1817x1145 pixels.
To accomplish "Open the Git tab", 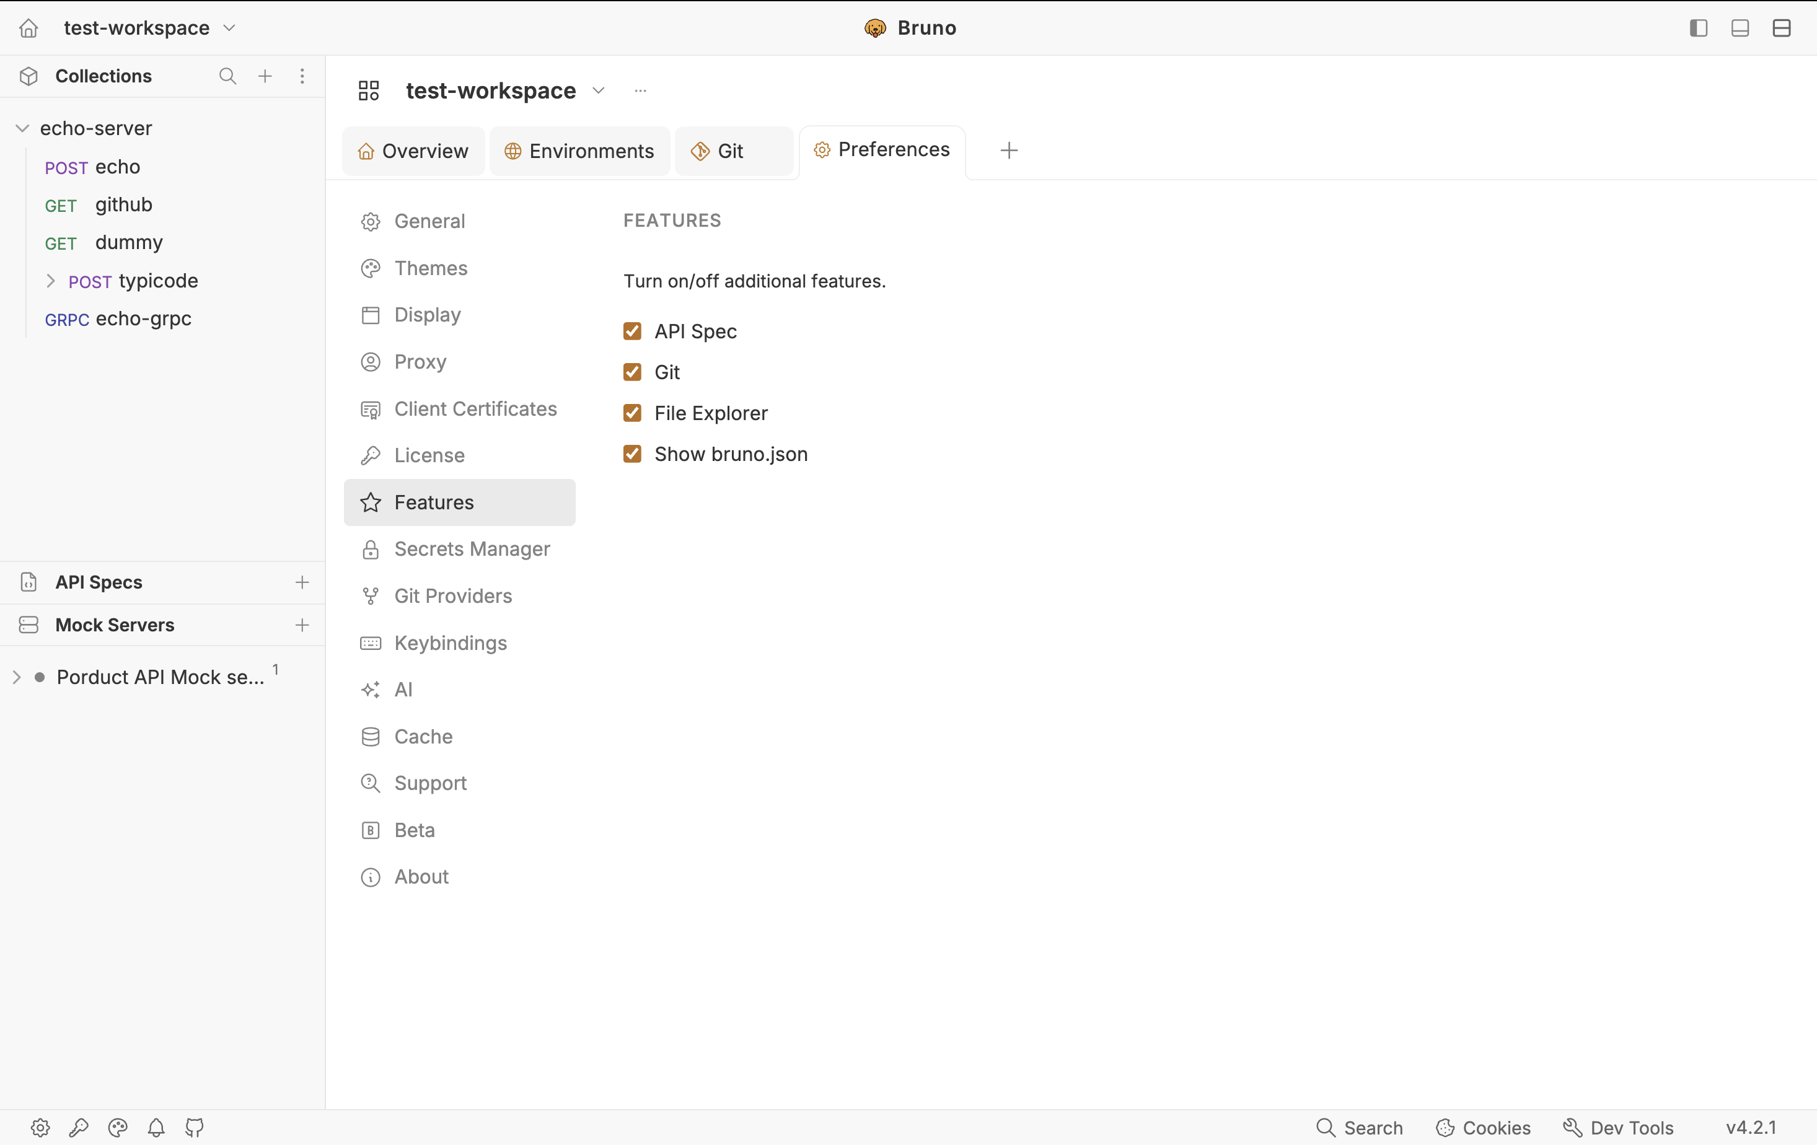I will coord(734,151).
